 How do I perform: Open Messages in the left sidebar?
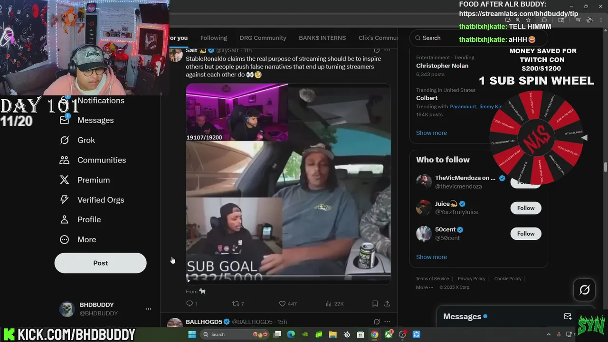tap(86, 120)
